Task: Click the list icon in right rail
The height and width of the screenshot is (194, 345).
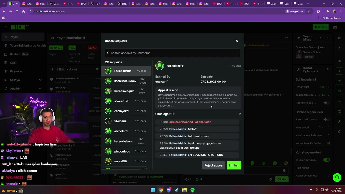Action: point(339,81)
